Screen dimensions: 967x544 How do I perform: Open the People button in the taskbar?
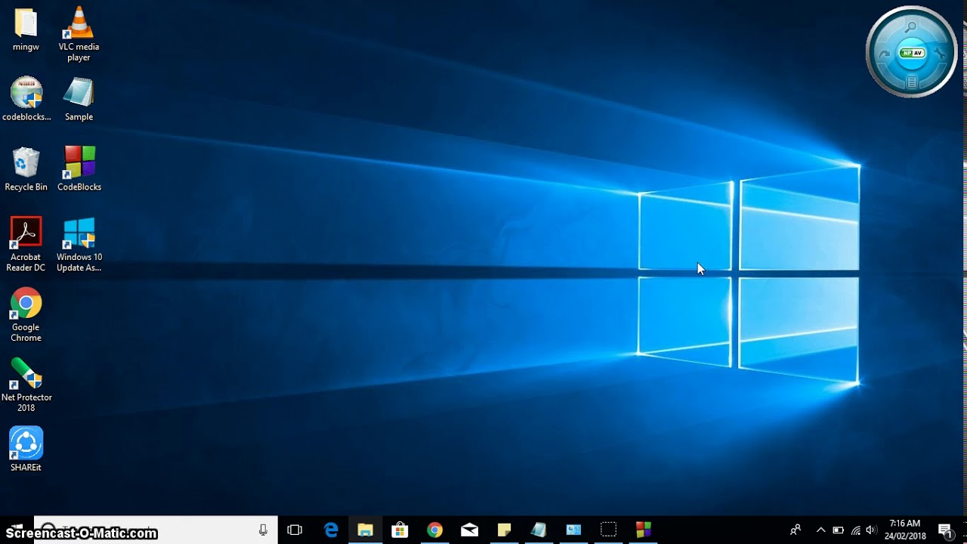pyautogui.click(x=796, y=530)
